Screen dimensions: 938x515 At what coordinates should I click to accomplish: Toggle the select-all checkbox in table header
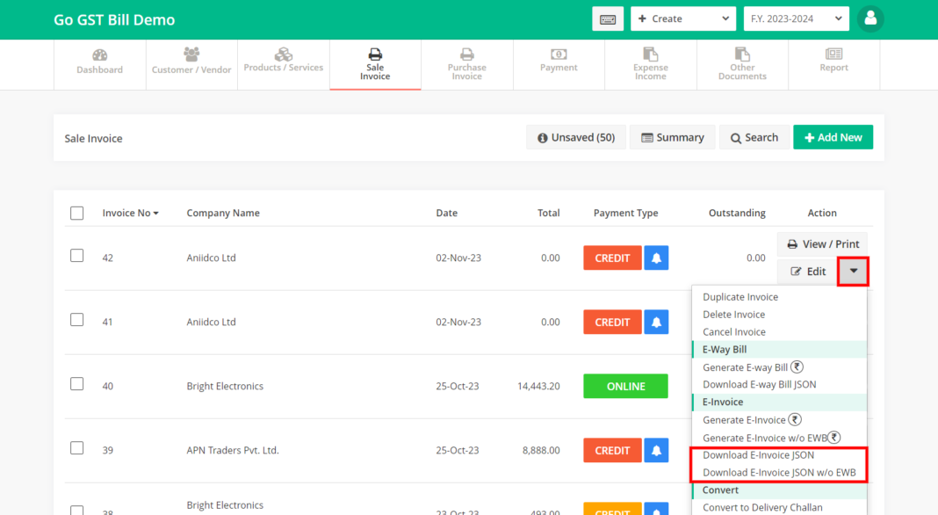tap(77, 214)
